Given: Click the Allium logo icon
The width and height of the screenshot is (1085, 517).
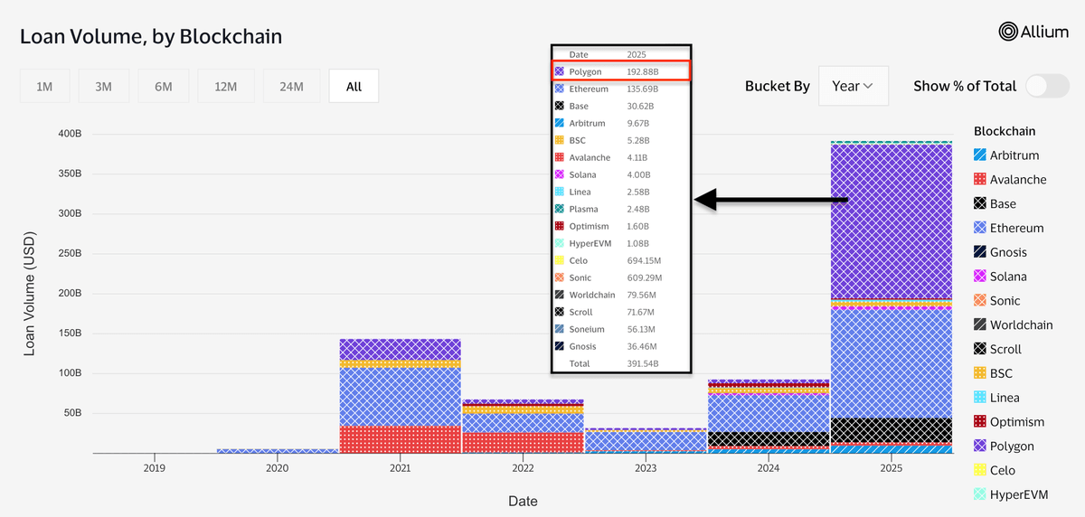Looking at the screenshot, I should [x=1008, y=32].
